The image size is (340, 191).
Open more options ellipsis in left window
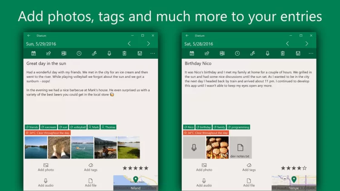[x=153, y=53]
